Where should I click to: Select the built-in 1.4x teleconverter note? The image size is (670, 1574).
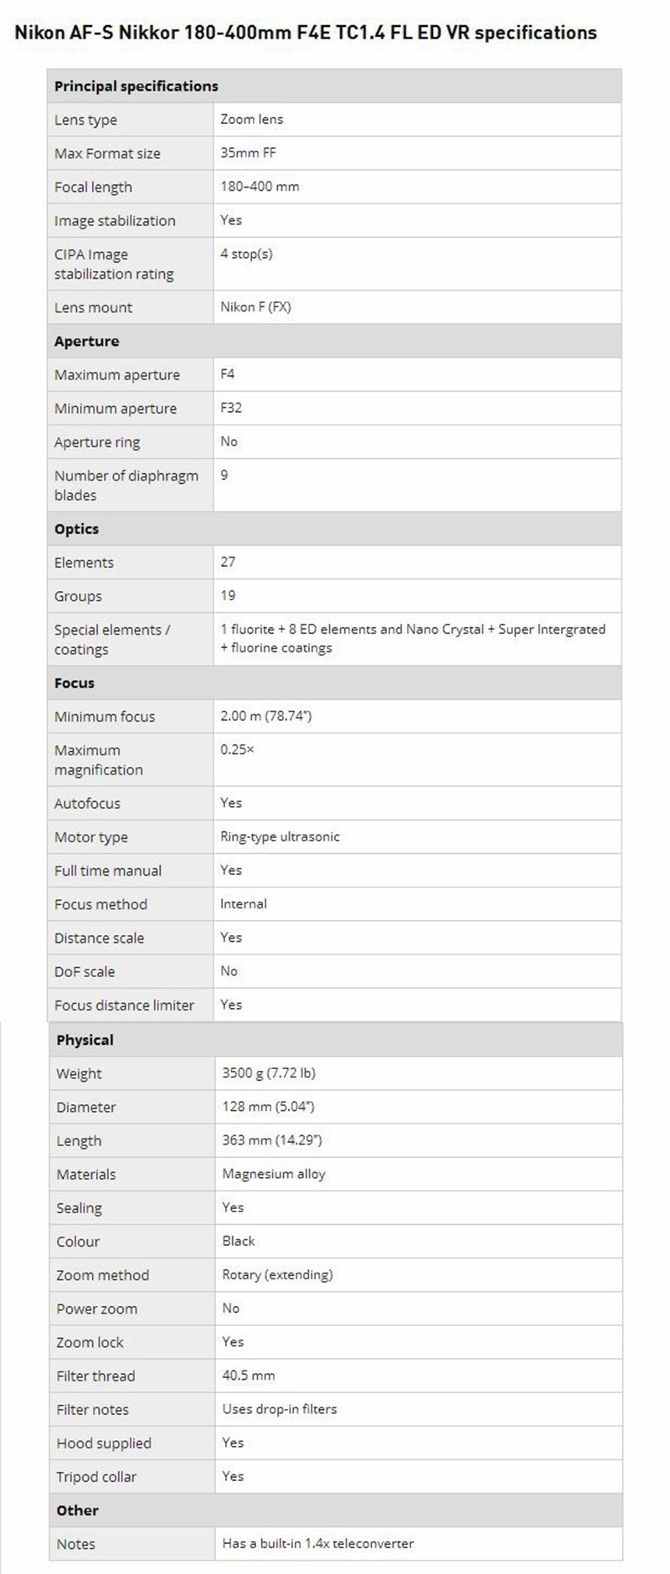coord(317,1542)
